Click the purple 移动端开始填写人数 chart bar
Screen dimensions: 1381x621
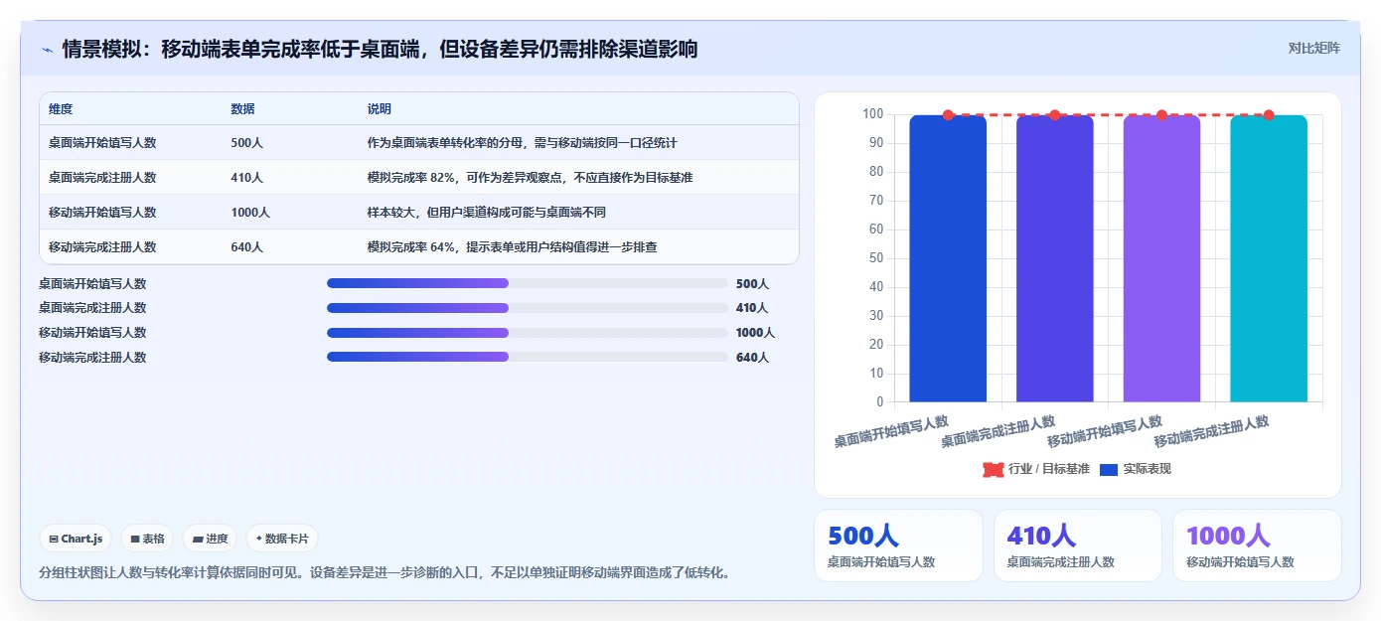(x=1161, y=258)
